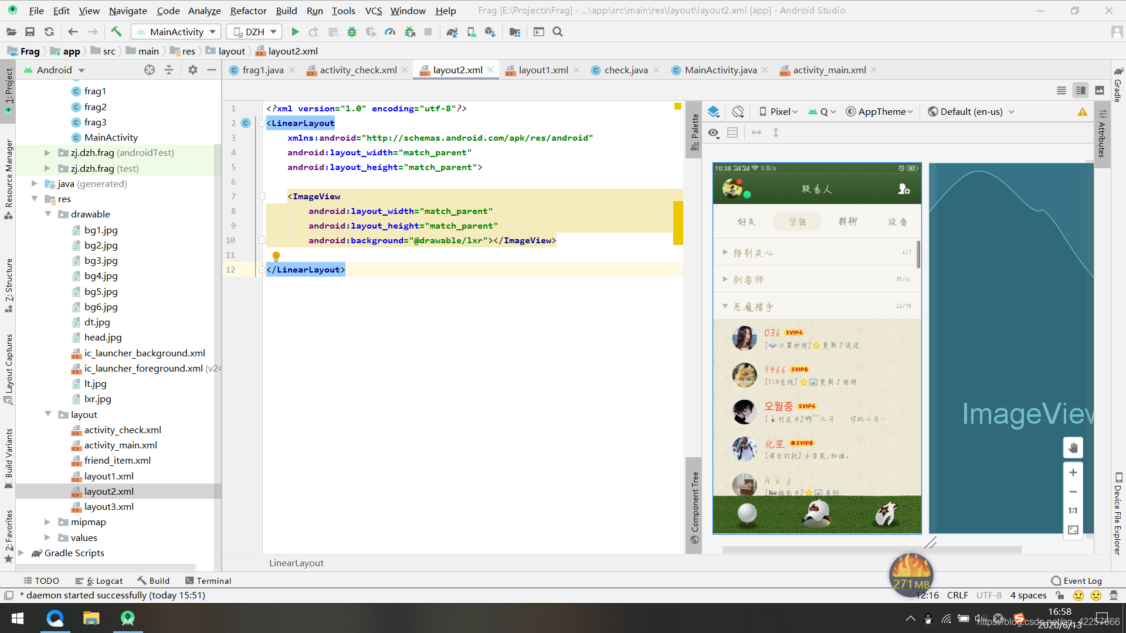Screen dimensions: 1126x633
Task: Open the Profiler gauge icon
Action: point(390,32)
